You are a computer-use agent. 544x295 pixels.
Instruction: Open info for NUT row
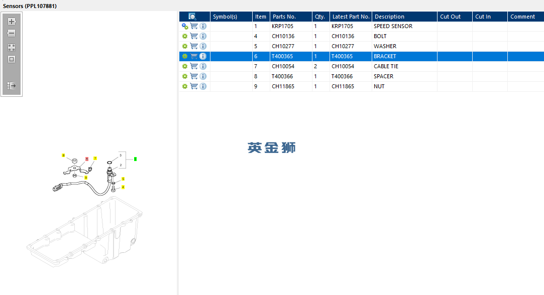click(x=203, y=86)
